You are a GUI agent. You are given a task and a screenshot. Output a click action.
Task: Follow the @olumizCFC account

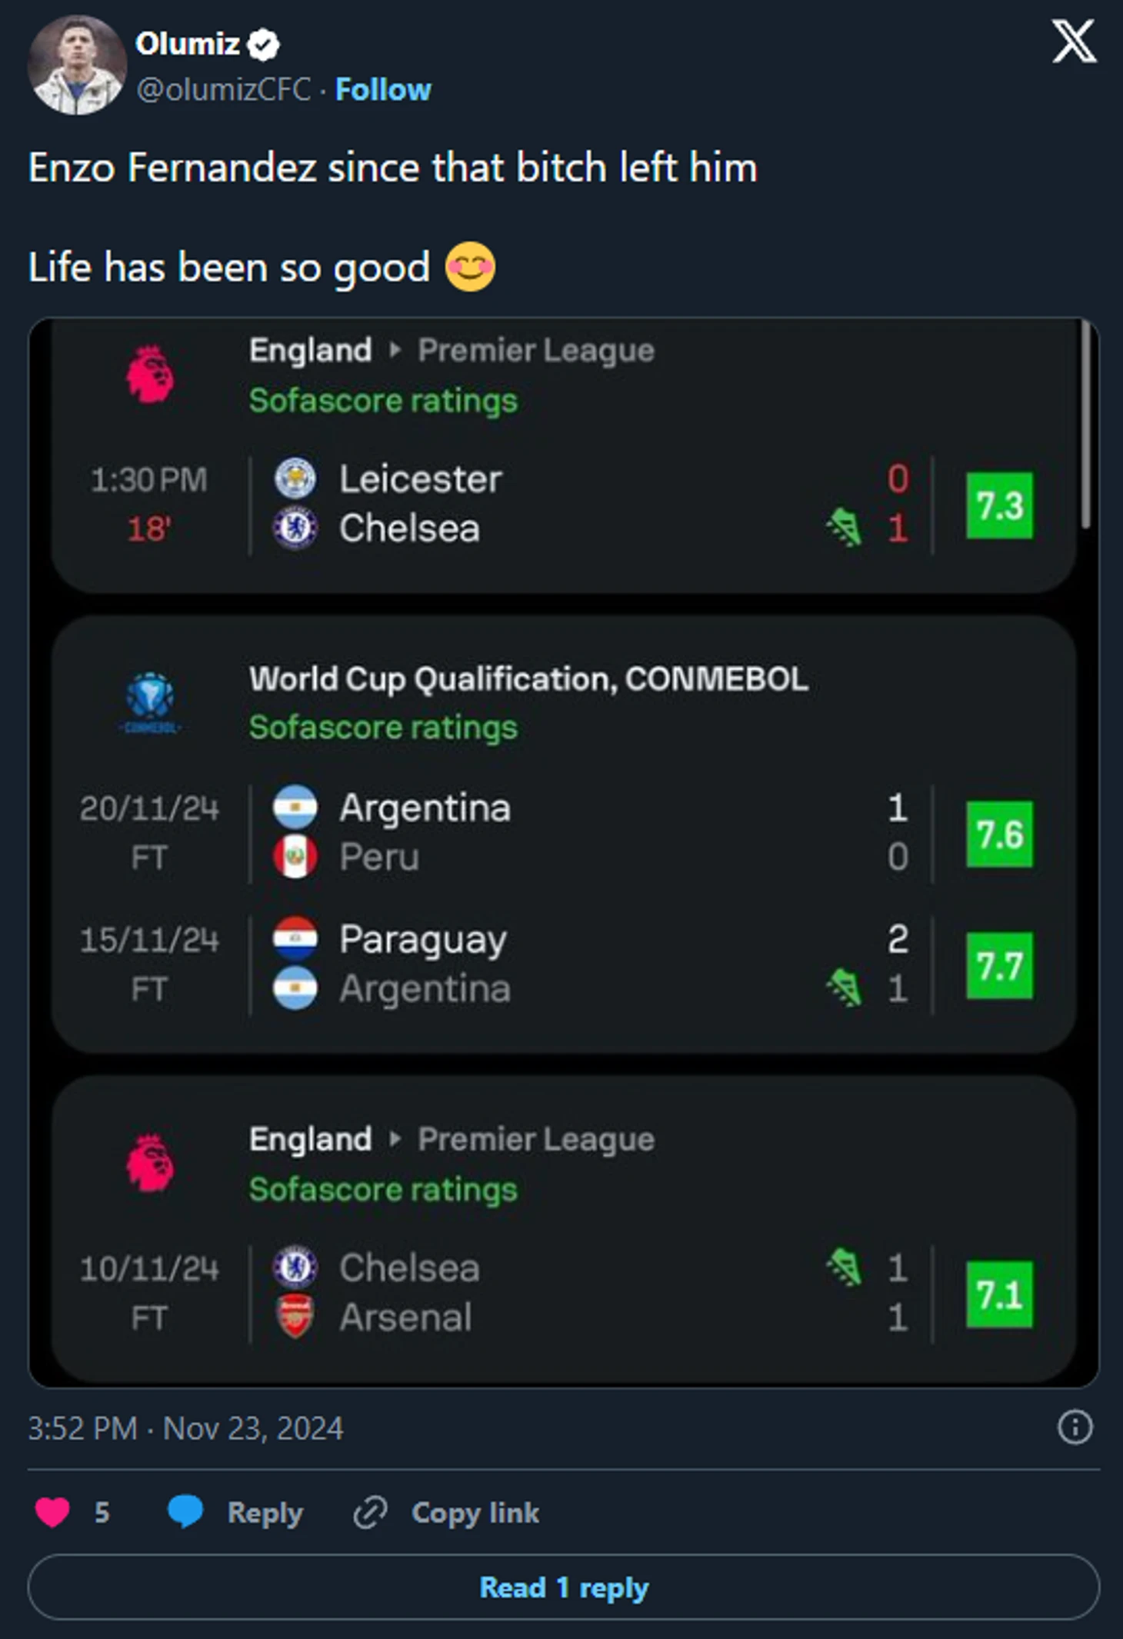click(x=383, y=90)
